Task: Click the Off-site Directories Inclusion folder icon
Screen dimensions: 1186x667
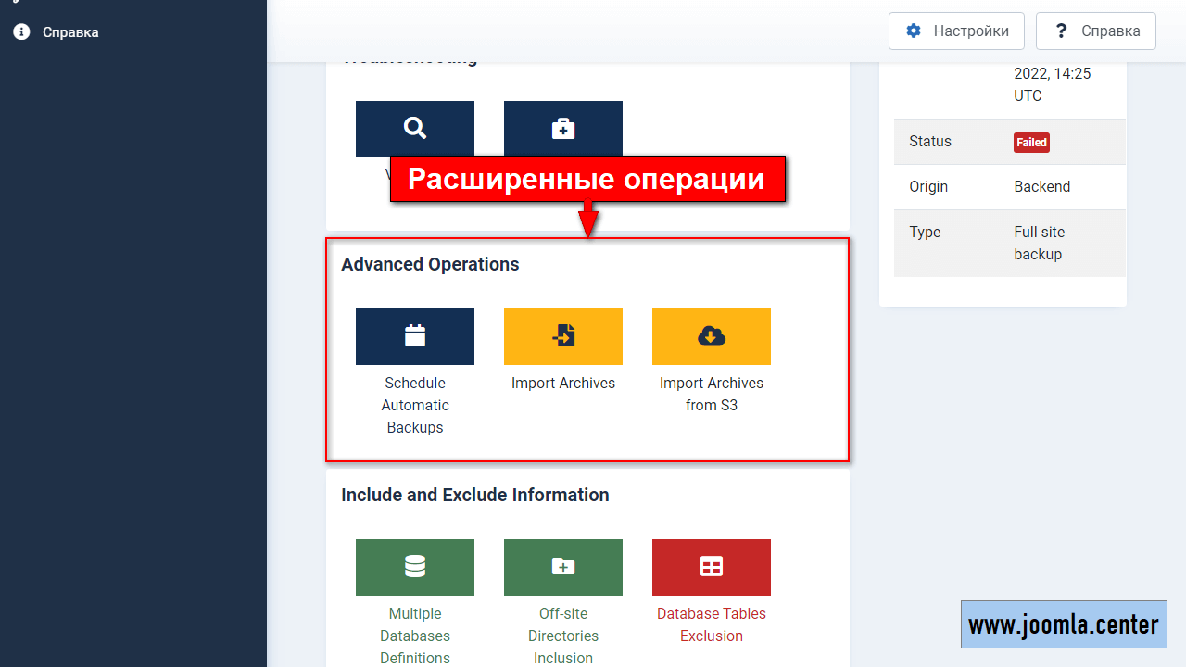Action: [563, 567]
